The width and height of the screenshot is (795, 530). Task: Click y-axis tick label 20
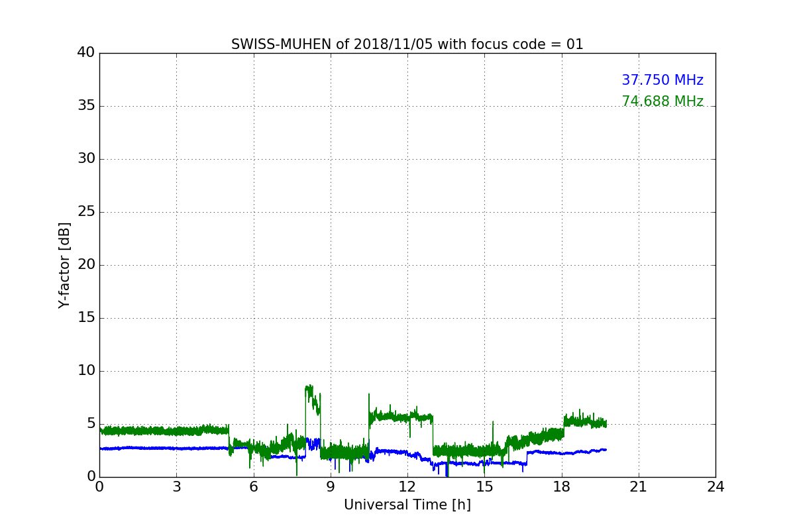pyautogui.click(x=86, y=265)
